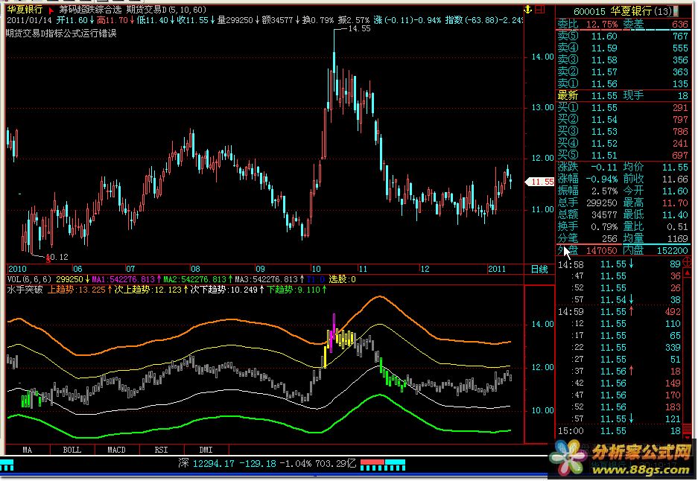Screen dimensions: 698x481
Task: Select the 11 month marker on time axis
Action: [x=363, y=269]
